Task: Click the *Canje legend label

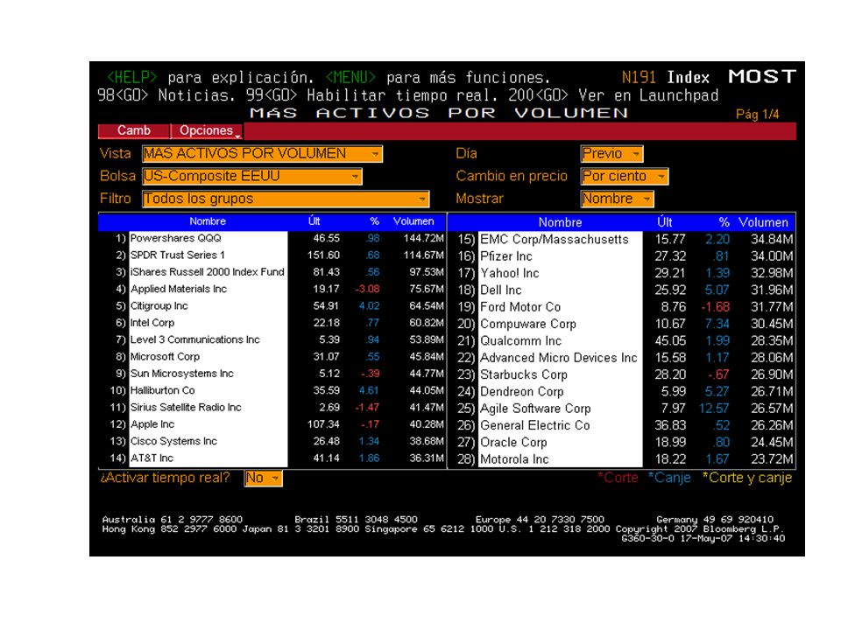Action: pyautogui.click(x=668, y=478)
